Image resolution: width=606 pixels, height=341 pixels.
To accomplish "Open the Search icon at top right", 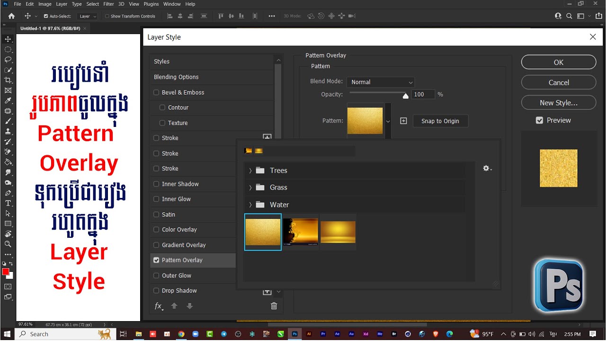I will (x=570, y=16).
